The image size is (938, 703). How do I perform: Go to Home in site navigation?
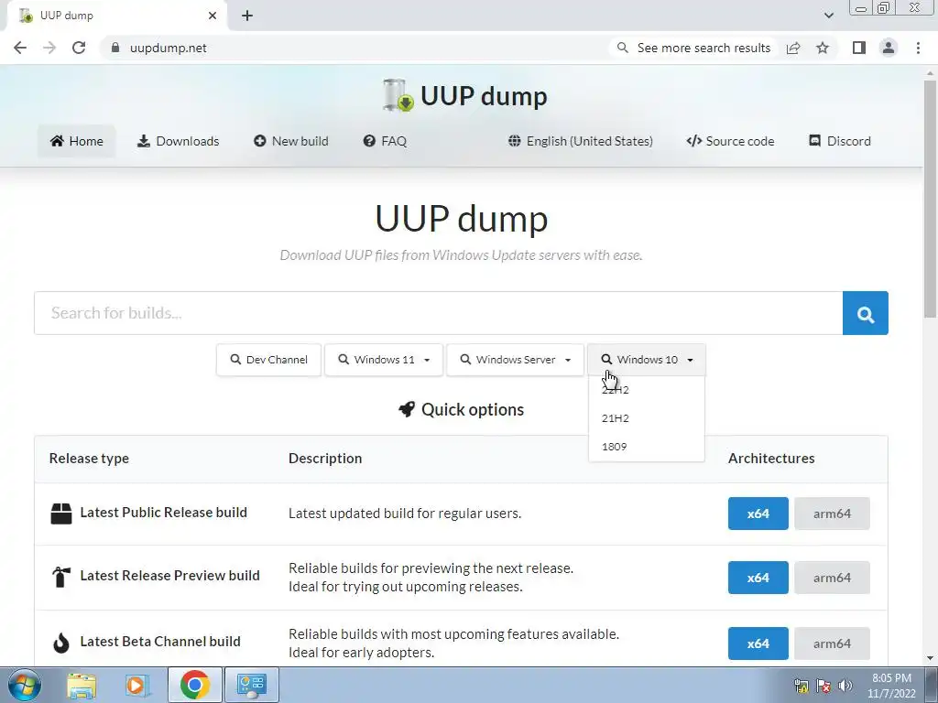(x=77, y=141)
